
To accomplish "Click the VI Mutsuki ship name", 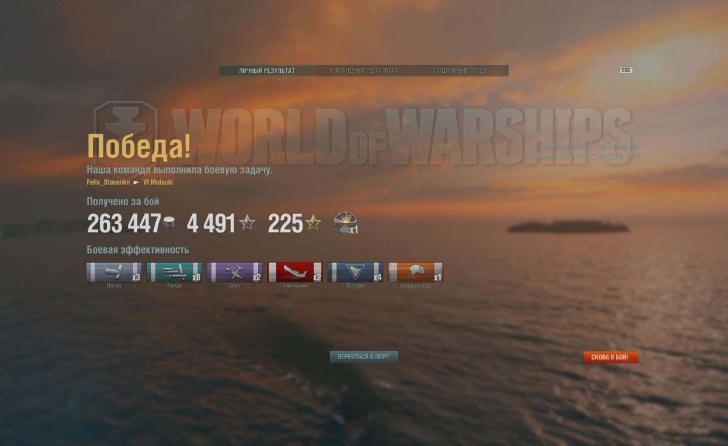I will click(158, 182).
